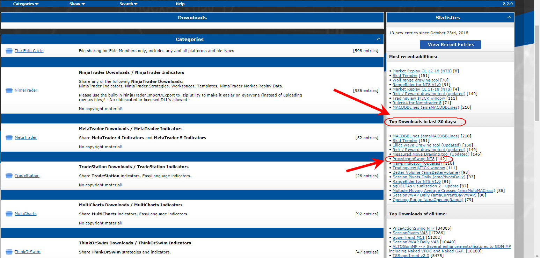
Task: Open Skid Trender under Most recent additions
Action: [x=405, y=76]
